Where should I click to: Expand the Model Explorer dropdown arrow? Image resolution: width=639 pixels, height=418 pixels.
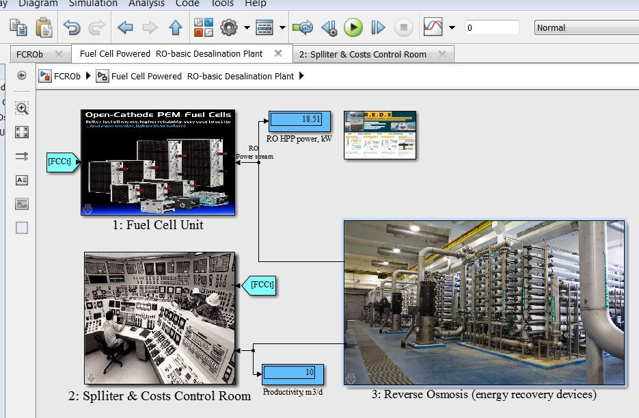click(x=282, y=28)
